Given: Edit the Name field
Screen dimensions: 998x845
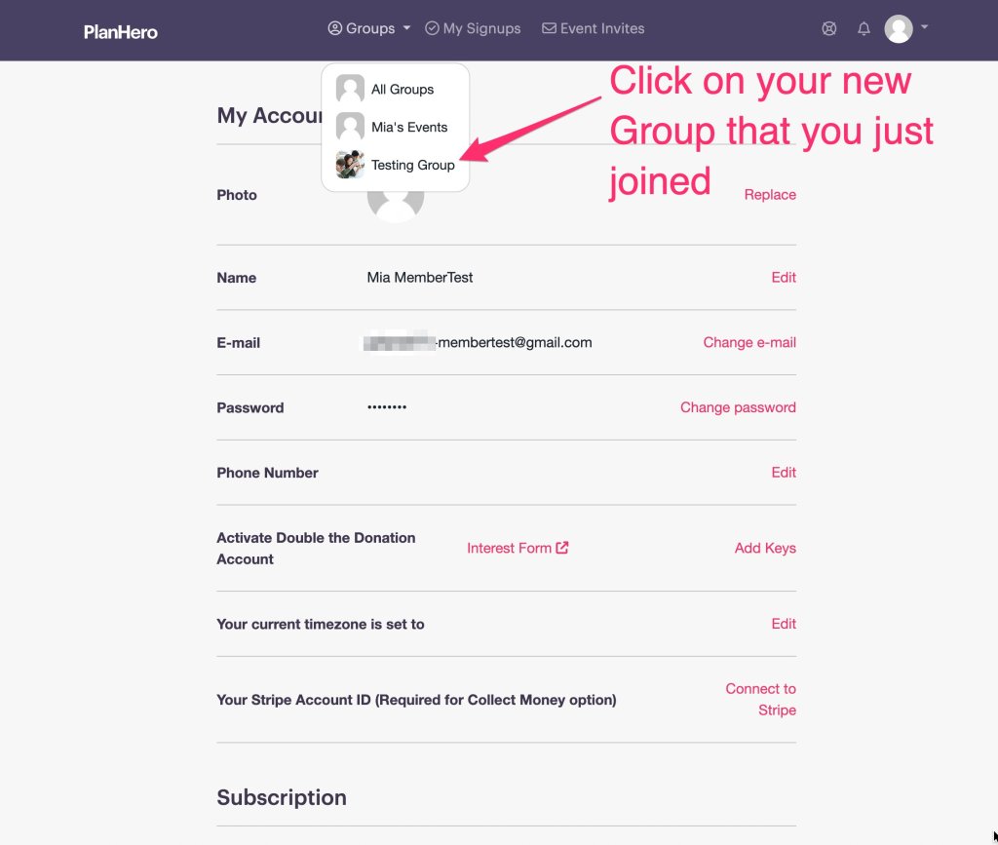Looking at the screenshot, I should coord(784,278).
